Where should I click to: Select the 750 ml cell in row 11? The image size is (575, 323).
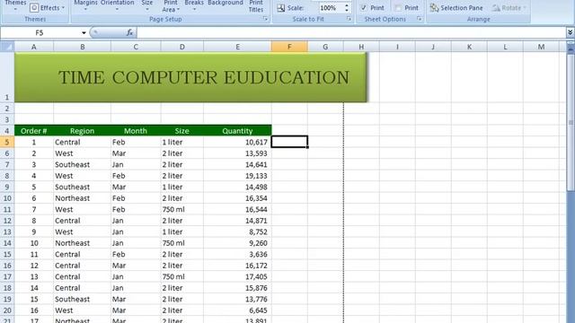point(181,209)
